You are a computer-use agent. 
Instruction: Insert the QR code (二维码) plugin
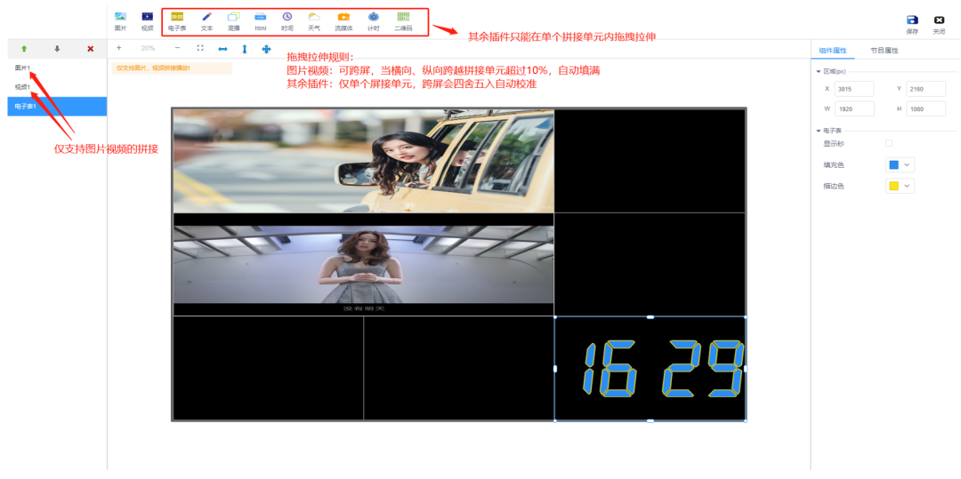pos(403,21)
